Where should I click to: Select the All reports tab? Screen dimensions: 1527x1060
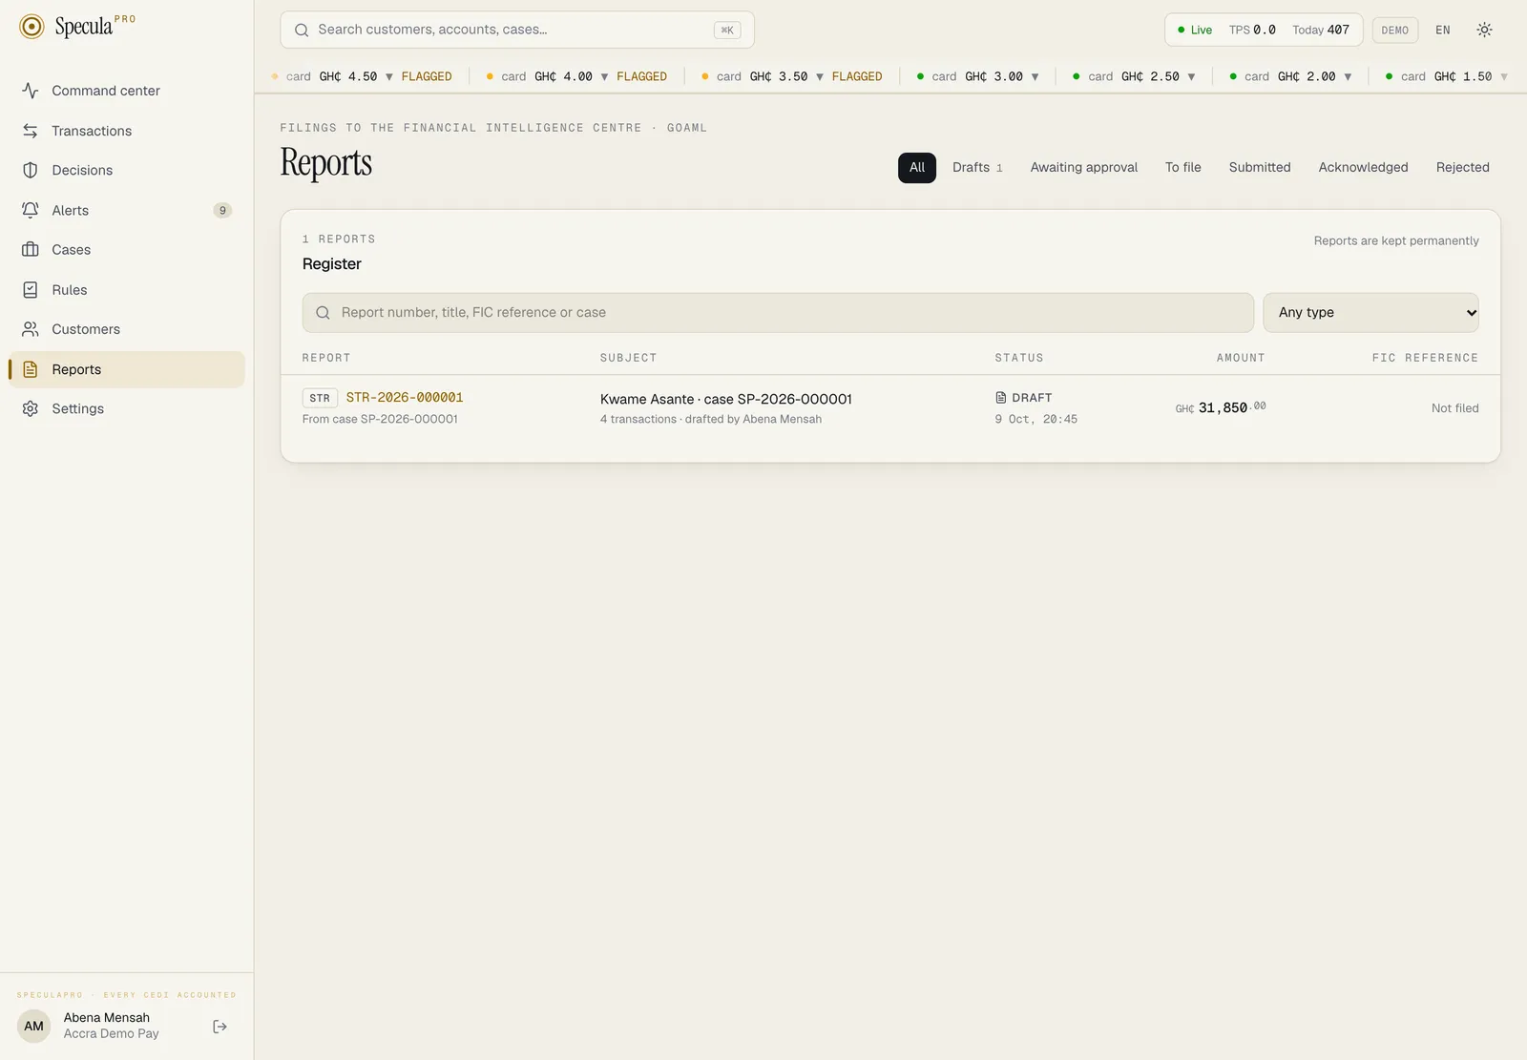point(917,167)
